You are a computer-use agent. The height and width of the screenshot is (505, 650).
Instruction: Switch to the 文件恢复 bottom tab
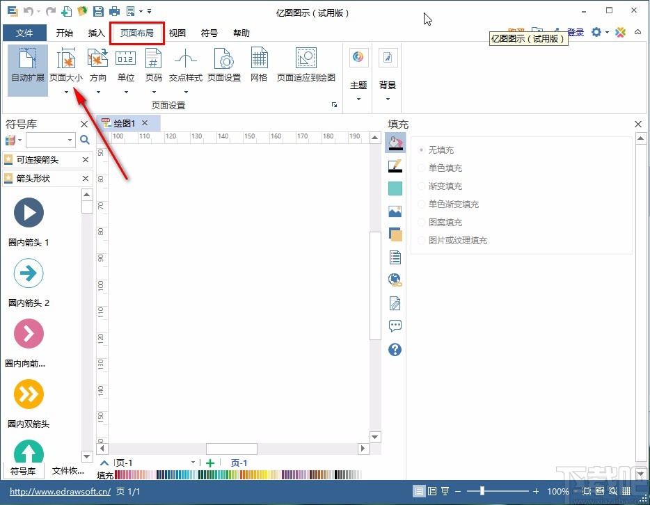point(68,471)
